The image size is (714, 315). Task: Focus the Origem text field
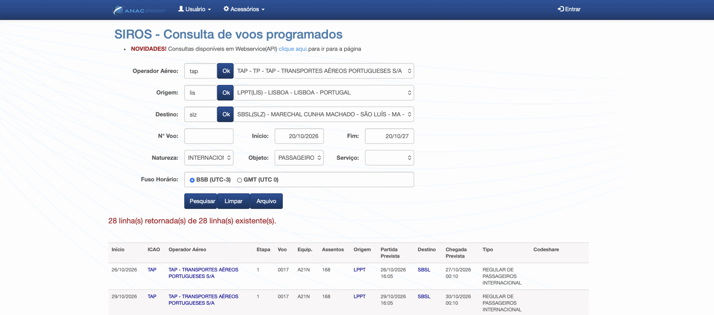tap(201, 93)
